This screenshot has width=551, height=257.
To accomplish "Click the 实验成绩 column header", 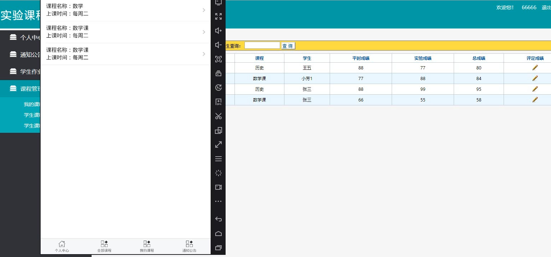I will (x=423, y=58).
